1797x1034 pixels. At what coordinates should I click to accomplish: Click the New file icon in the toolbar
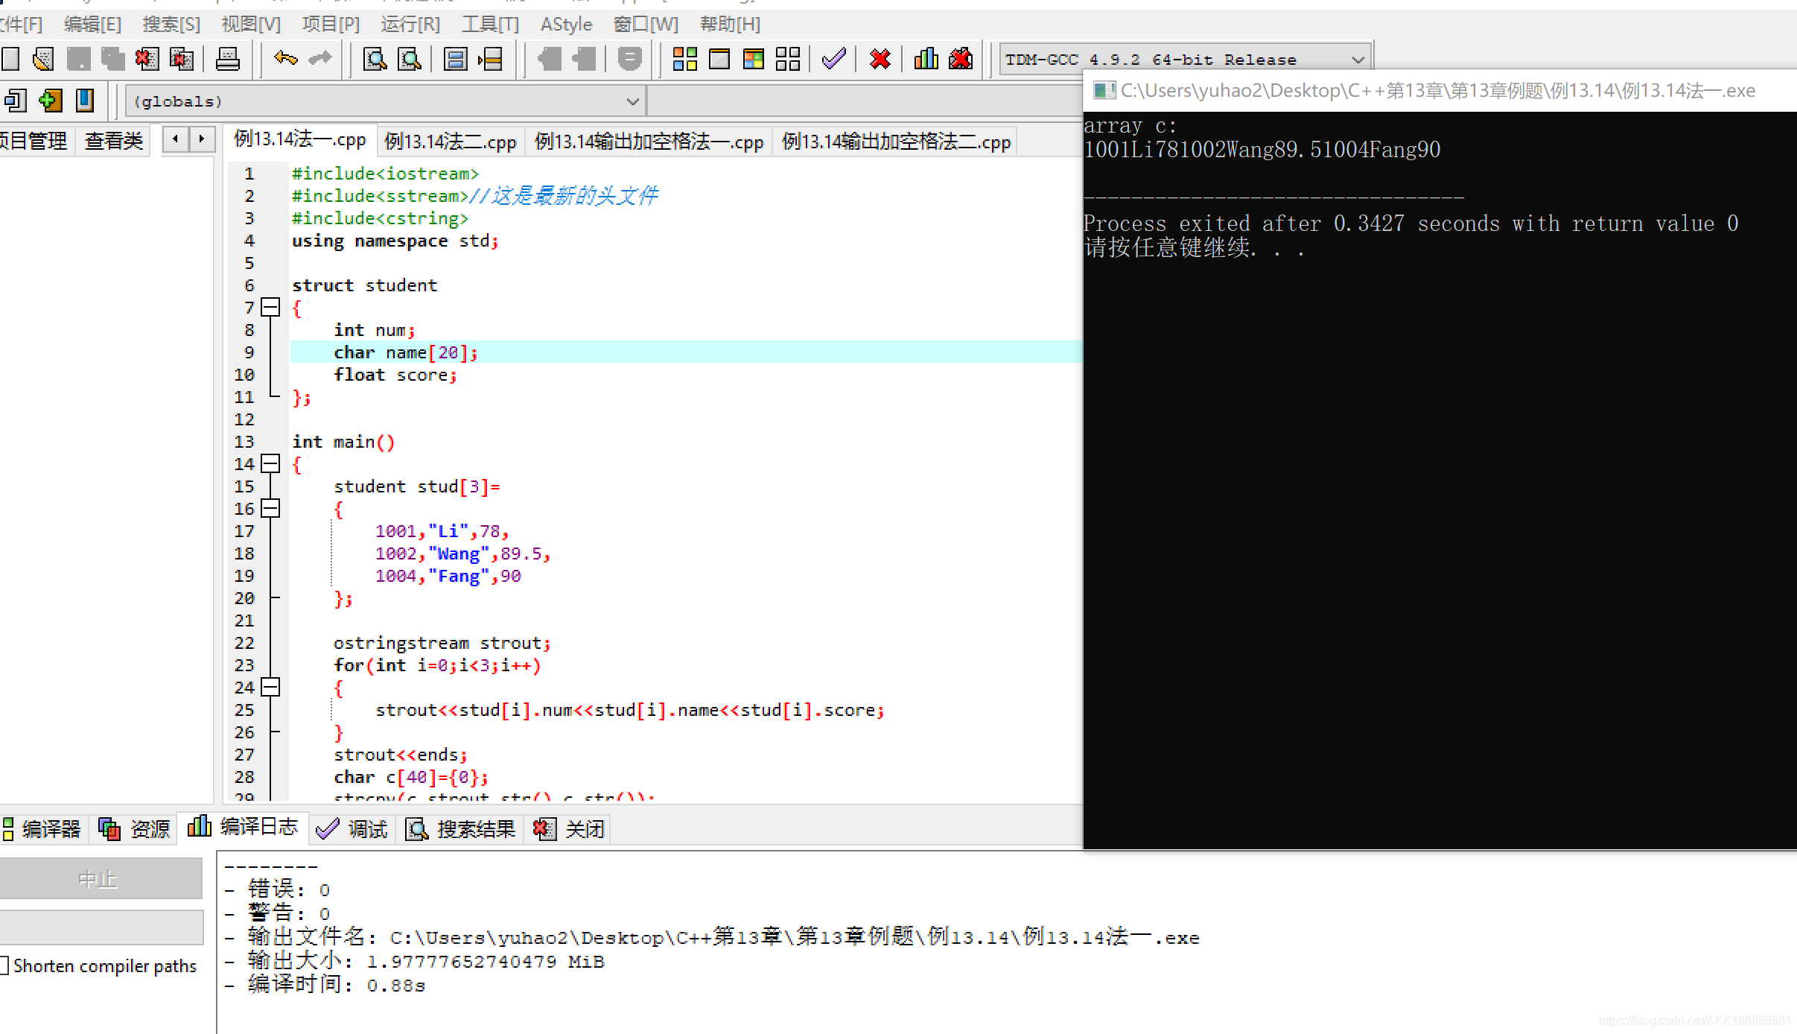[x=10, y=59]
